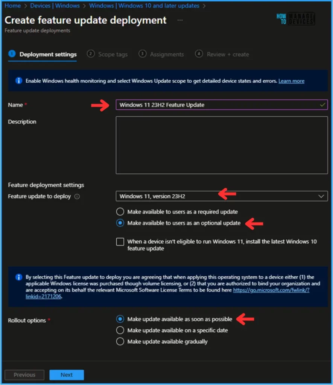Click into the Name input field
This screenshot has width=333, height=385.
click(x=222, y=105)
